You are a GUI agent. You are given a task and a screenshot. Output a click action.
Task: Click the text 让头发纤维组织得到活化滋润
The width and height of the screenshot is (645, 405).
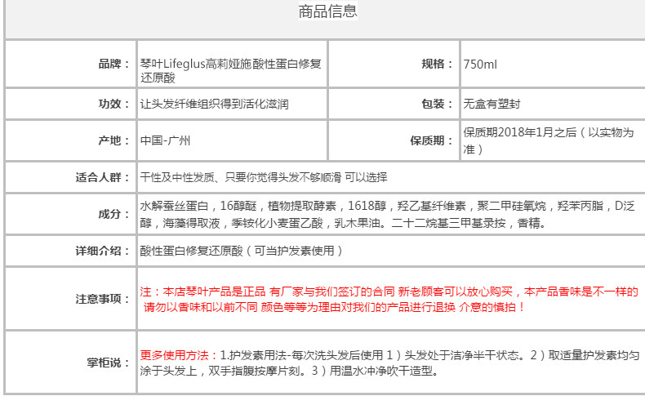click(x=214, y=104)
